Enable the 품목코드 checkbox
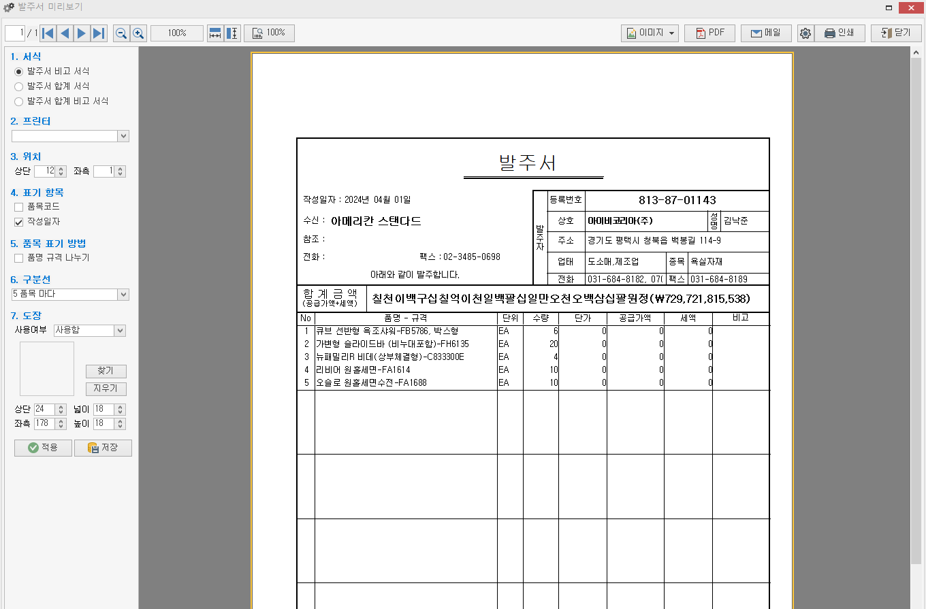The width and height of the screenshot is (926, 609). (x=19, y=207)
